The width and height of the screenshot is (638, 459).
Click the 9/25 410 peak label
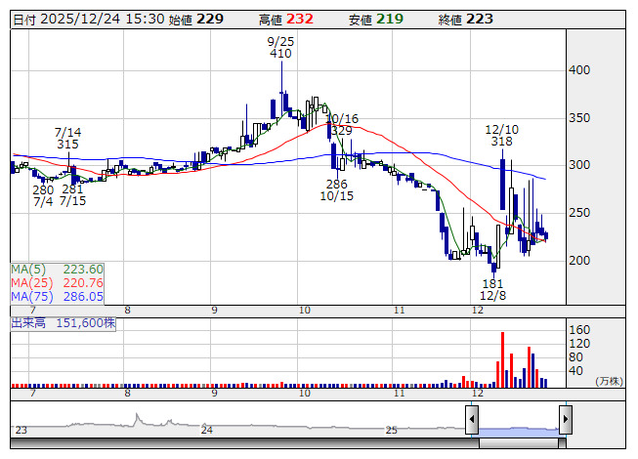(280, 47)
